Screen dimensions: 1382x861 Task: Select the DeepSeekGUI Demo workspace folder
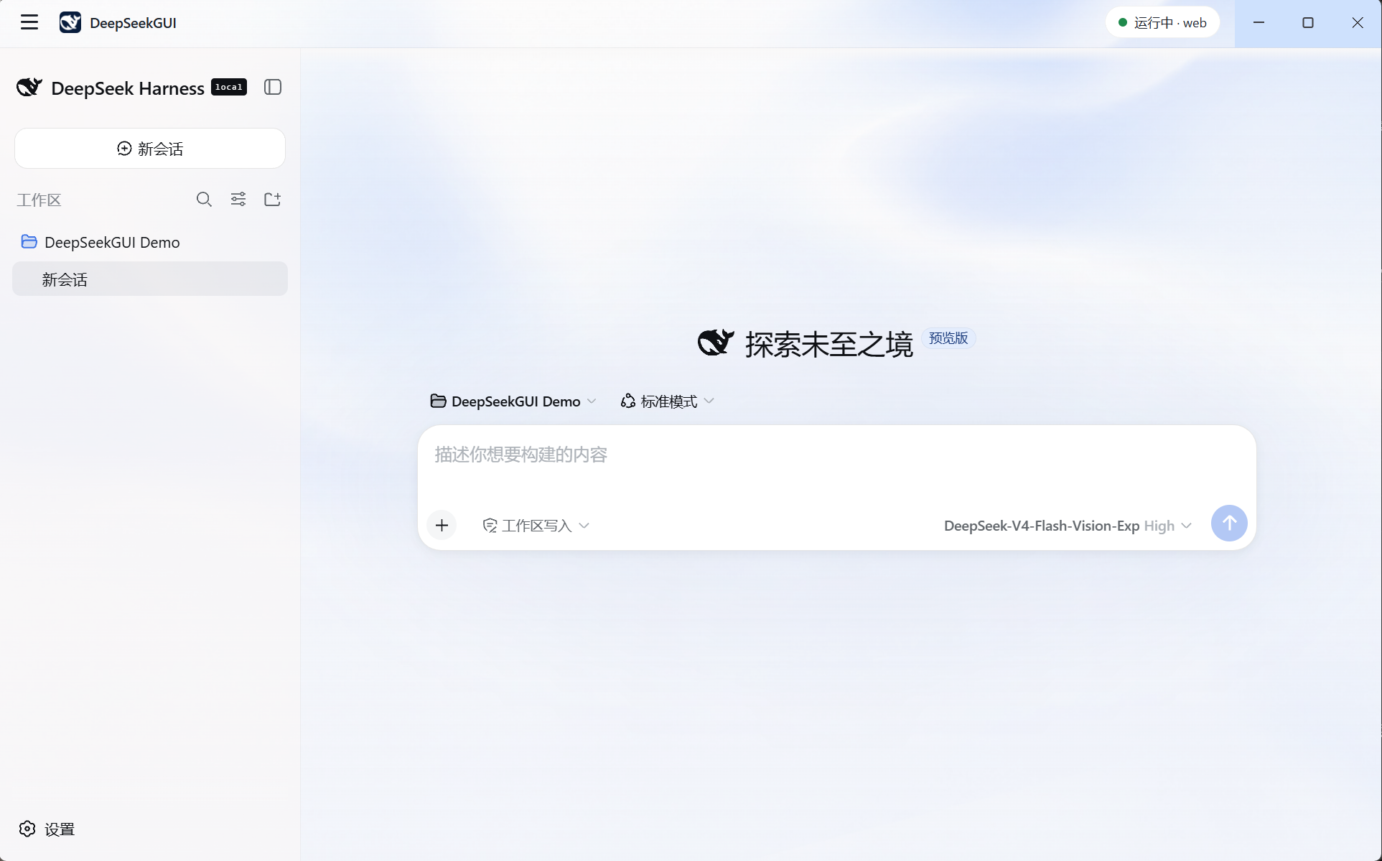point(150,242)
